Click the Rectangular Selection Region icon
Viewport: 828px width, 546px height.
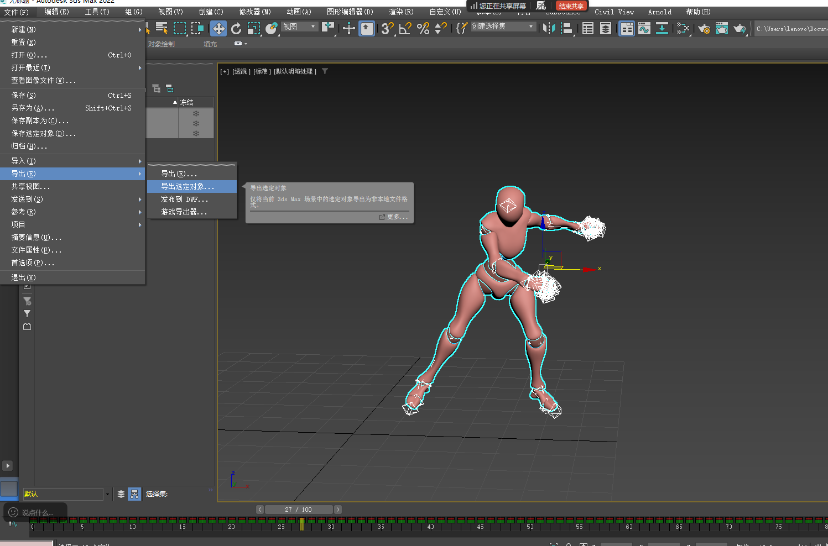click(180, 29)
